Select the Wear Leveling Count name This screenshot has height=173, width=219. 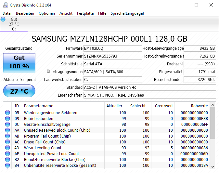43,148
